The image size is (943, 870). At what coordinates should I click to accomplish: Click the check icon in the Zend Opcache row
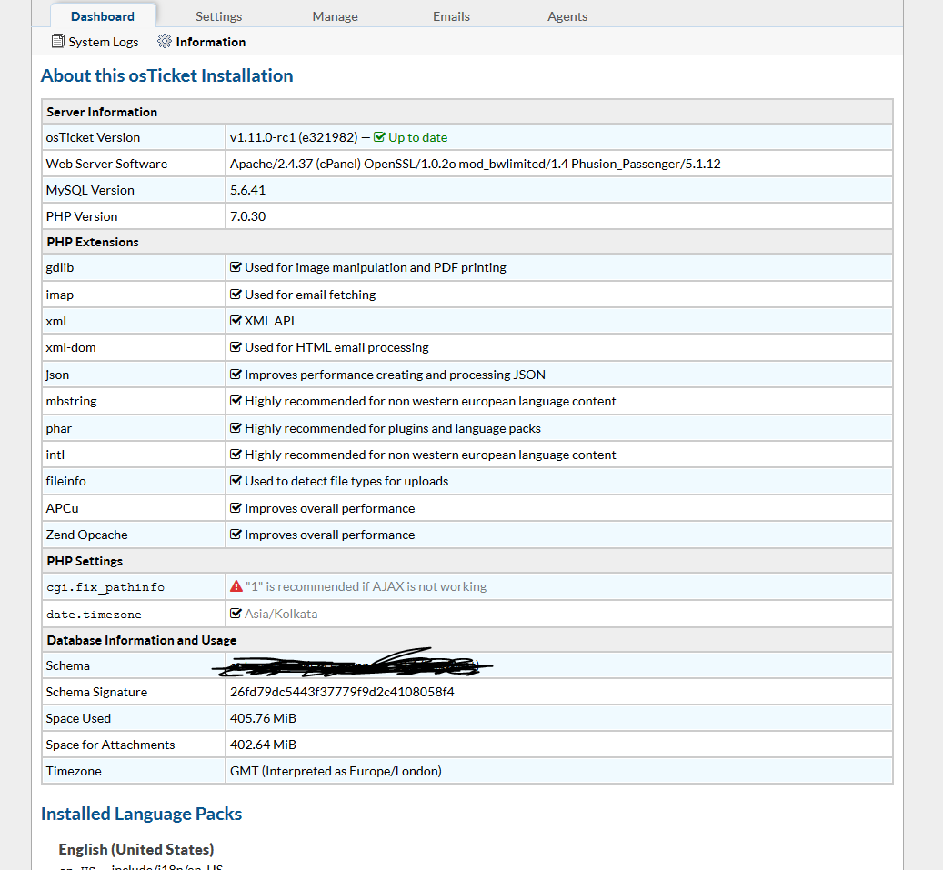point(236,534)
